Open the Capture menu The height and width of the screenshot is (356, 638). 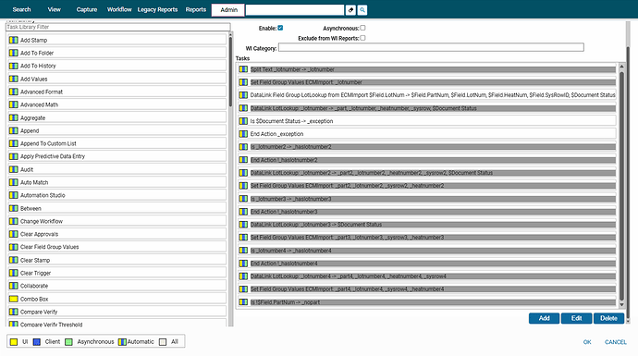pyautogui.click(x=87, y=9)
